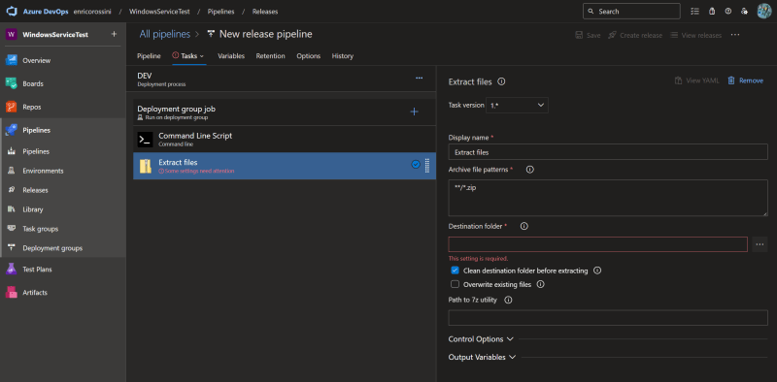Open the DEV stage more options ellipsis
Viewport: 777px width, 382px height.
tap(420, 79)
